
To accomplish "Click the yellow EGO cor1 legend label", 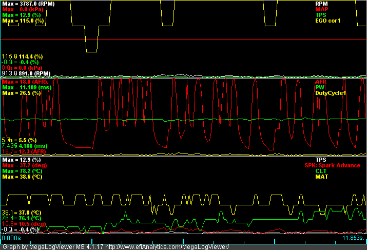I will [x=327, y=21].
